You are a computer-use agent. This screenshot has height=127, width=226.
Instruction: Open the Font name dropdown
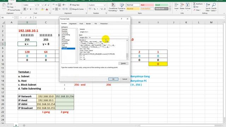coord(36,5)
